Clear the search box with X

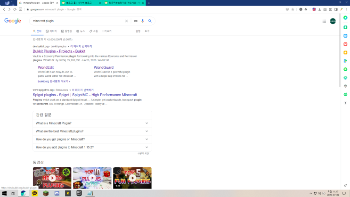[x=126, y=21]
